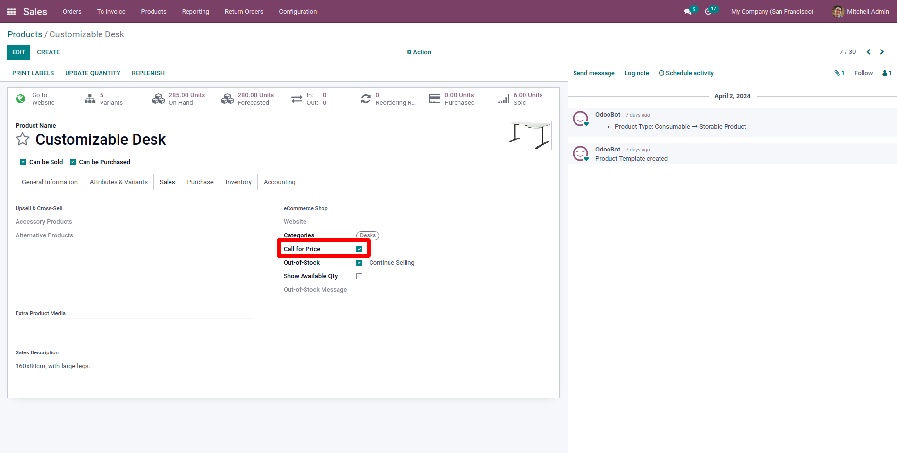Image resolution: width=897 pixels, height=453 pixels.
Task: Open the Action dropdown
Action: (x=419, y=52)
